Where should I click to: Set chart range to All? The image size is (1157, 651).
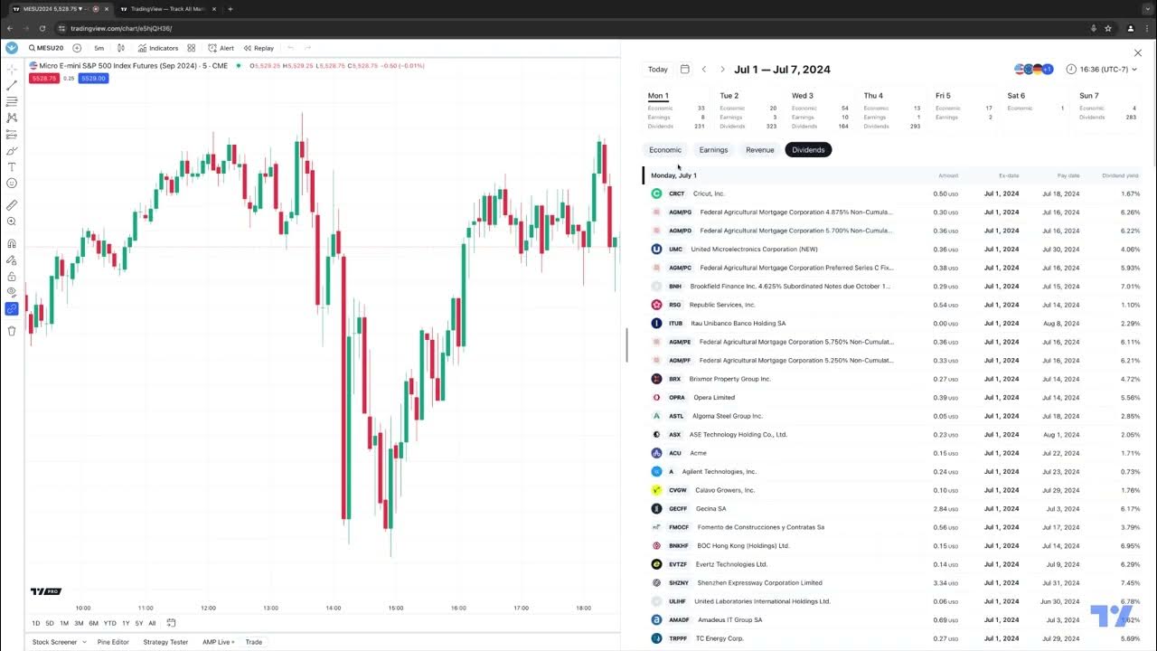[x=152, y=623]
